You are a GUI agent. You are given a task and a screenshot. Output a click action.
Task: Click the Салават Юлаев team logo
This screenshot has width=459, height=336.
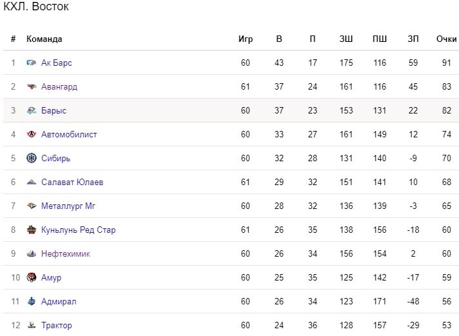tap(32, 183)
